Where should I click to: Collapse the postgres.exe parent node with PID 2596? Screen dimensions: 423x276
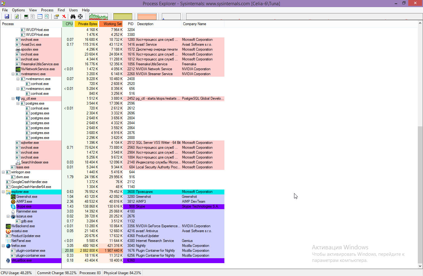[x=18, y=103]
